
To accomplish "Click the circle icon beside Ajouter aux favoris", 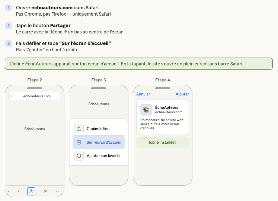I will click(79, 156).
